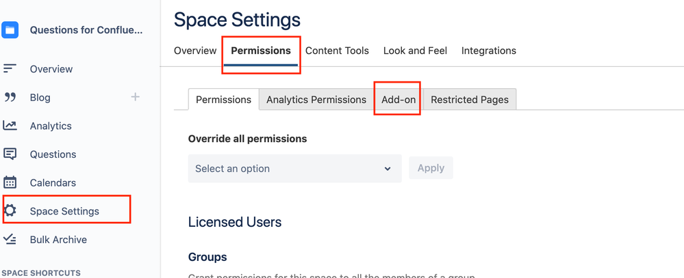
Task: Open Bulk Archive in the sidebar
Action: pyautogui.click(x=58, y=239)
